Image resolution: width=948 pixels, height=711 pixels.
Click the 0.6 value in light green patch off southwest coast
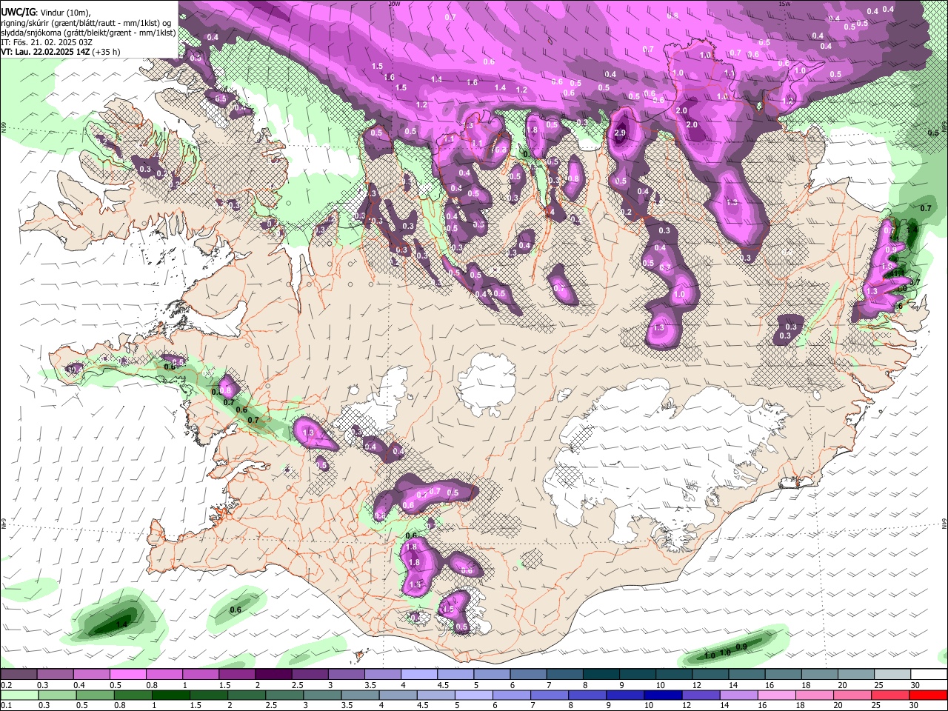[236, 610]
